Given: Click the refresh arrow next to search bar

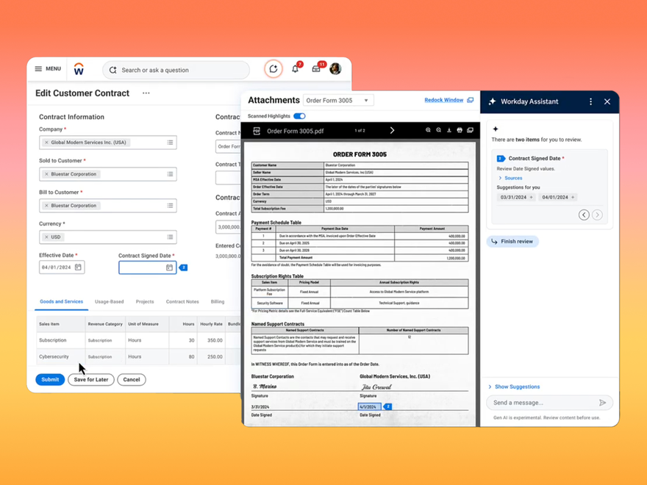Looking at the screenshot, I should (x=273, y=68).
